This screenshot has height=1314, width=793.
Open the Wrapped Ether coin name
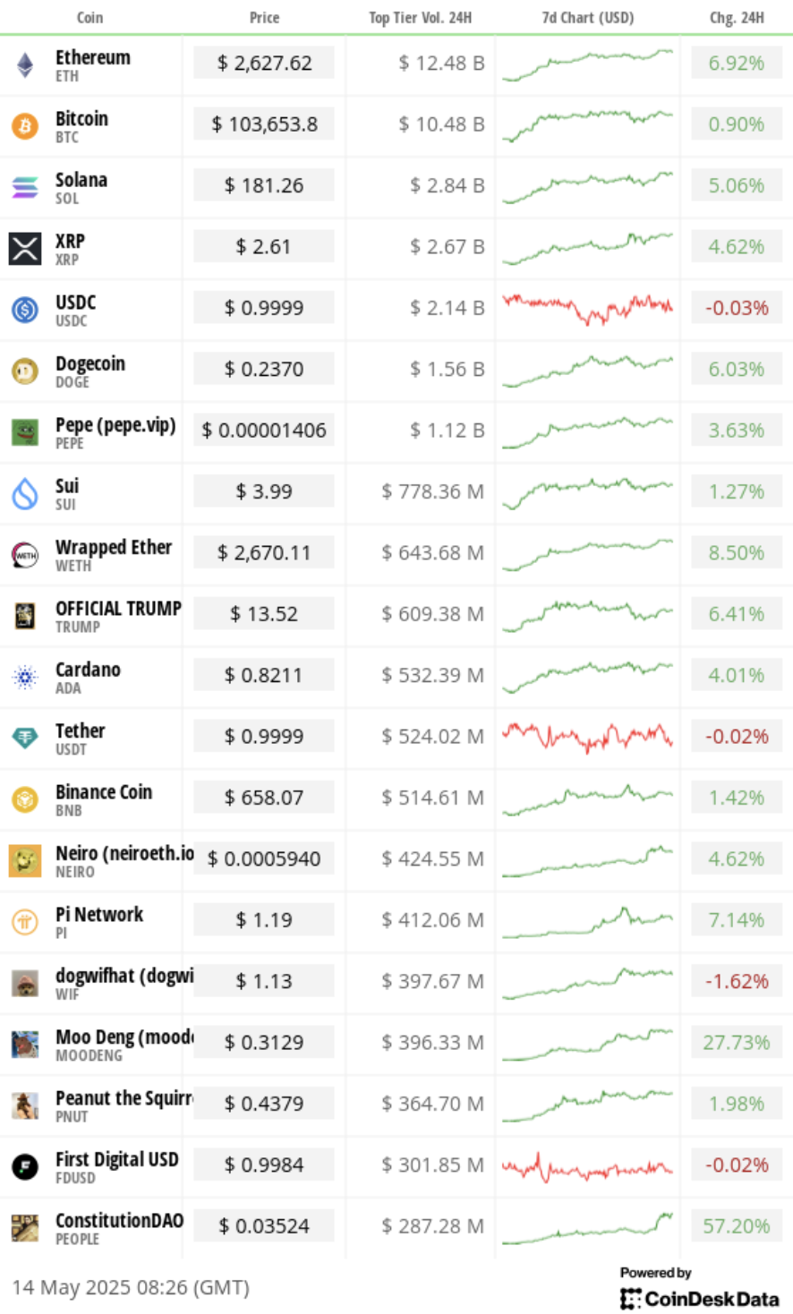114,547
